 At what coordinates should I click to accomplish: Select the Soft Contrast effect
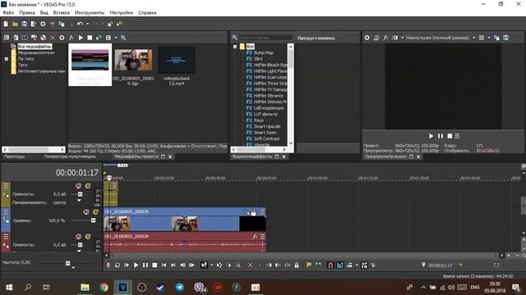click(266, 138)
